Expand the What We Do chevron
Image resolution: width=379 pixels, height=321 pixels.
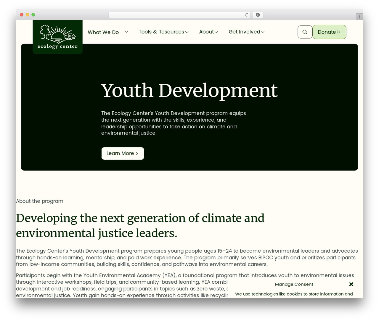tap(126, 32)
